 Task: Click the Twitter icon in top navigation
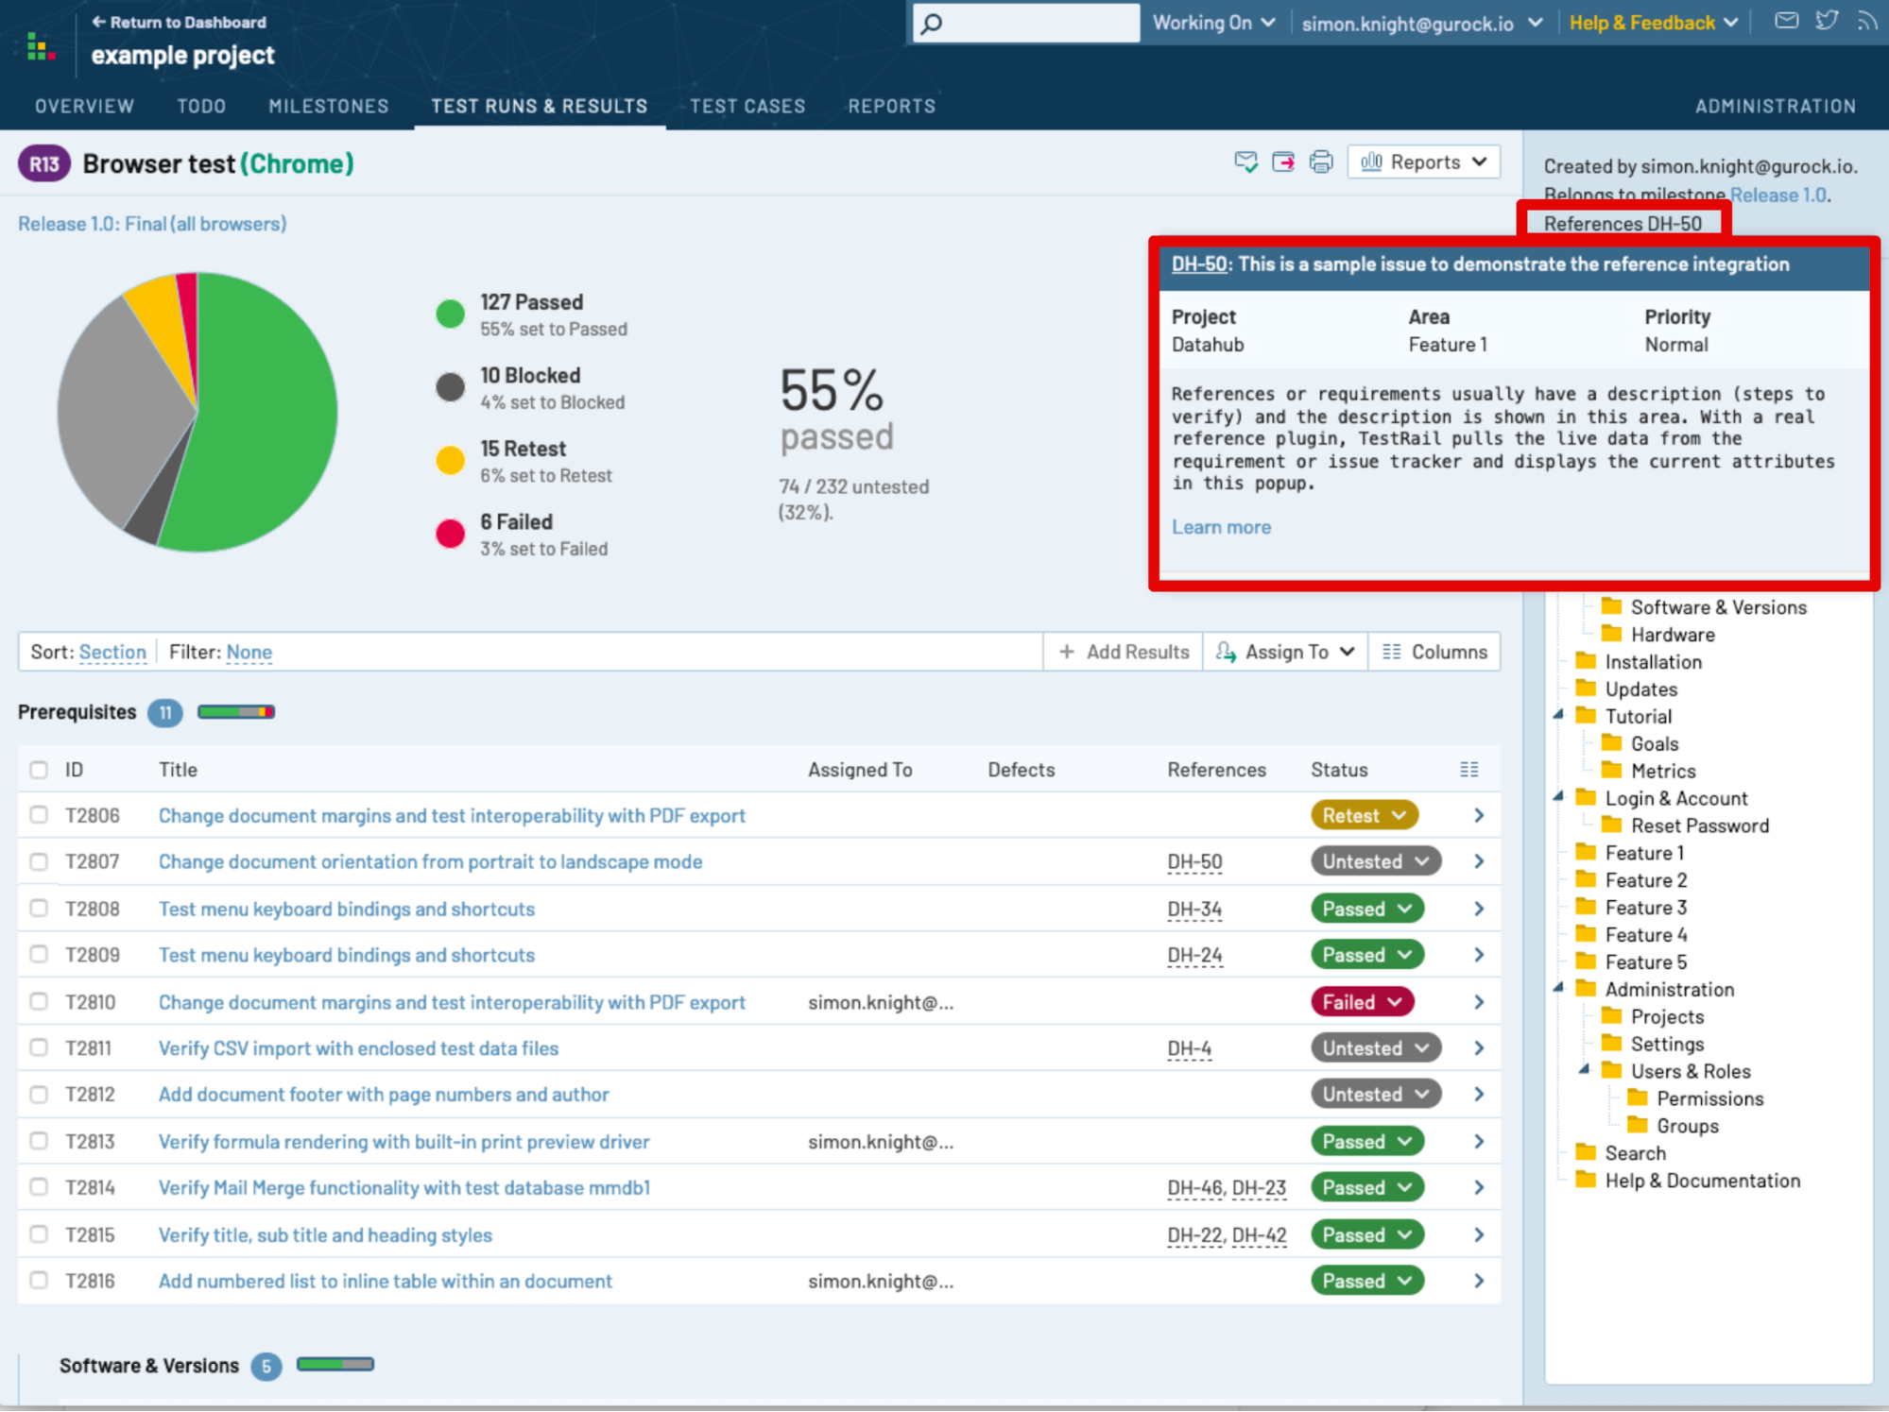(x=1827, y=21)
